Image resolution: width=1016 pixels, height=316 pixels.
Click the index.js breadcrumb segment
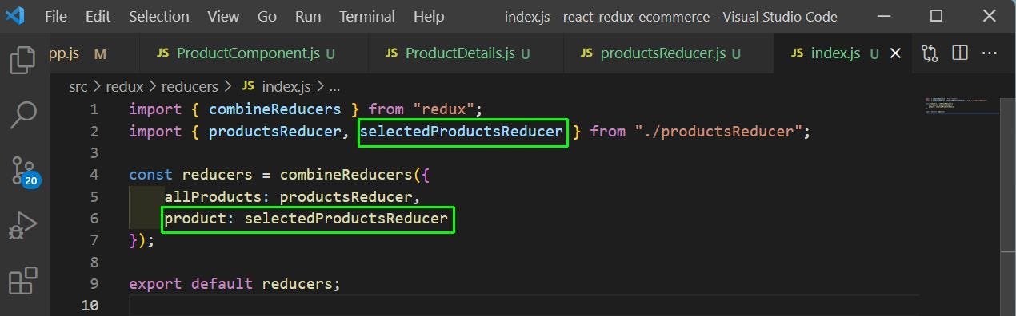[x=276, y=86]
